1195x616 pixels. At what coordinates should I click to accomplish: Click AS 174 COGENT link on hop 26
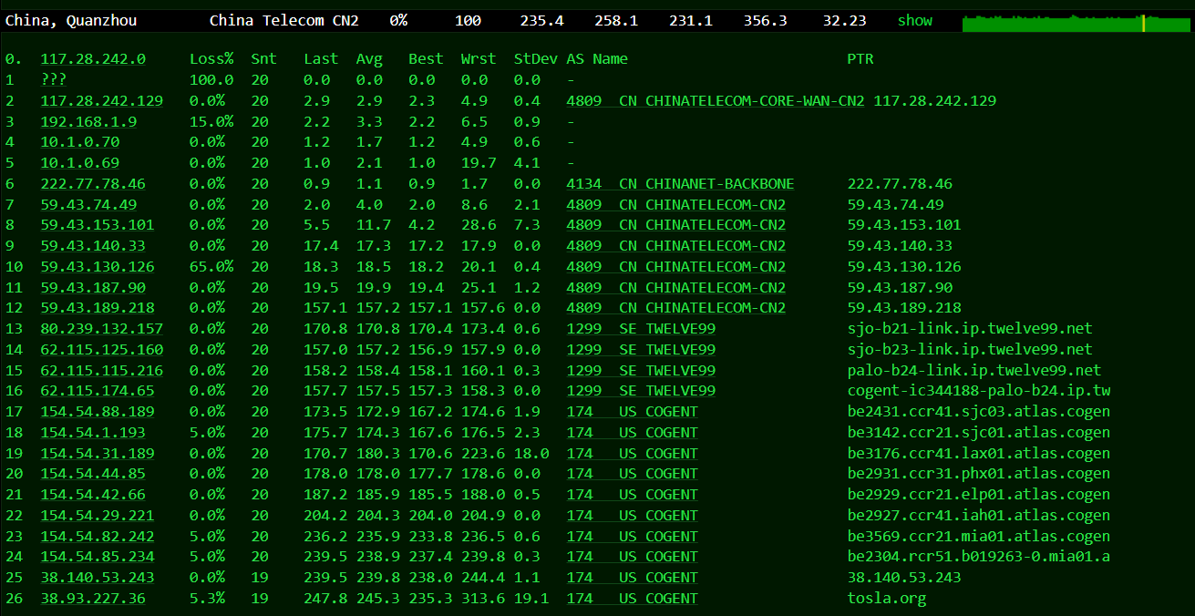[632, 598]
